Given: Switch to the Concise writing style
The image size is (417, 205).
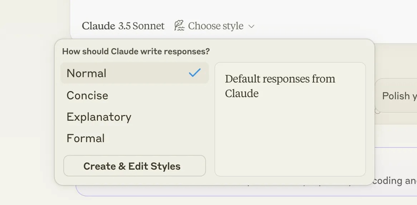Looking at the screenshot, I should 87,95.
